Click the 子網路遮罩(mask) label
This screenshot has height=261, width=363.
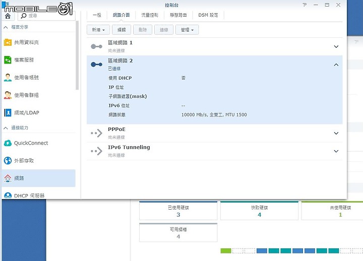128,96
